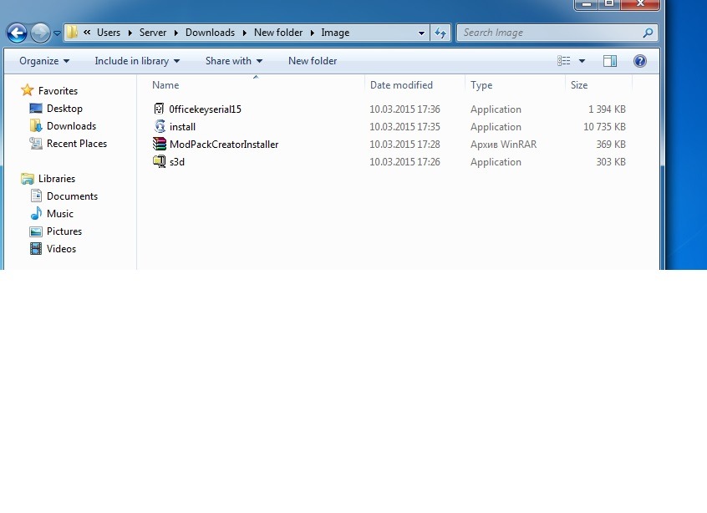Select the ModPackCreatorInstaller file name

(224, 145)
